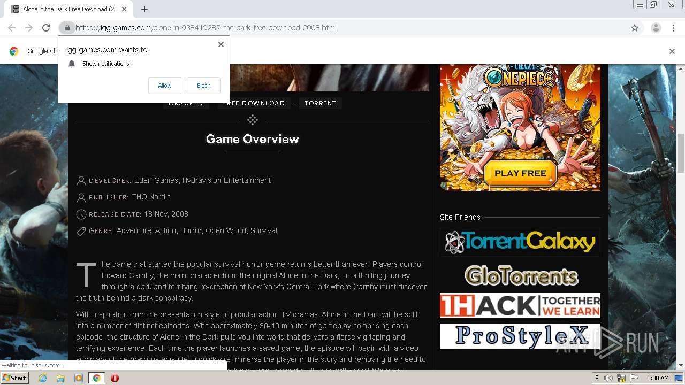Click the notification bell icon
685x385 pixels.
click(x=72, y=64)
